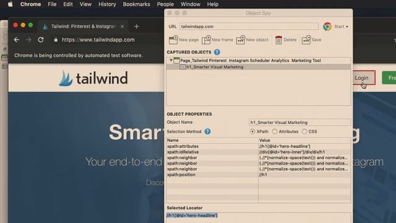Open Captured Objects help icon
The width and height of the screenshot is (396, 223).
pyautogui.click(x=217, y=52)
